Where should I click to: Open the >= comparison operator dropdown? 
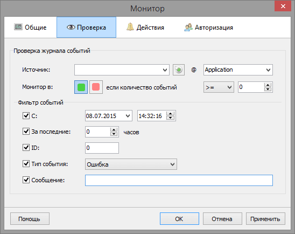click(x=219, y=87)
